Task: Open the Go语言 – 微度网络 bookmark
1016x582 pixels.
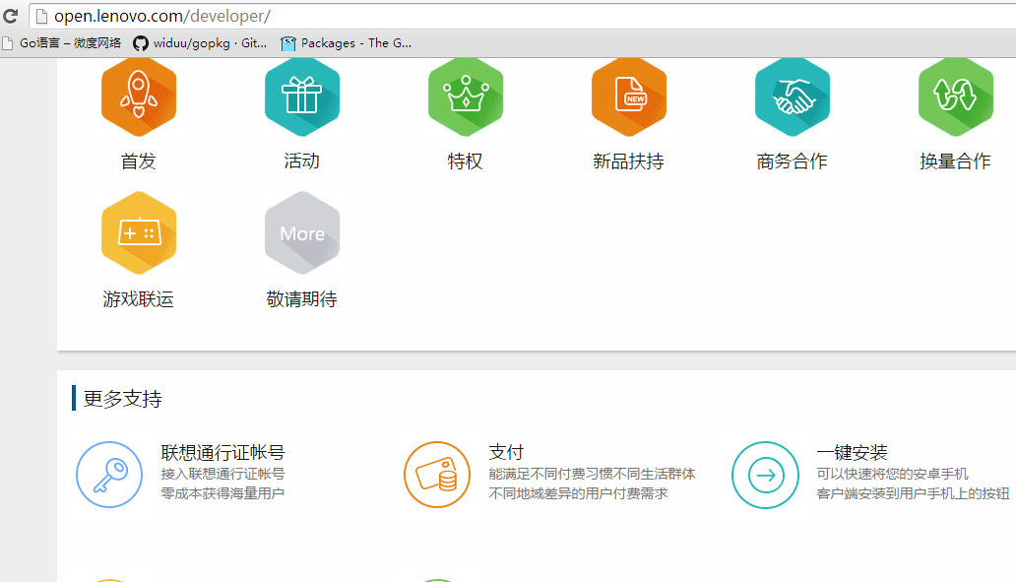Action: point(62,43)
